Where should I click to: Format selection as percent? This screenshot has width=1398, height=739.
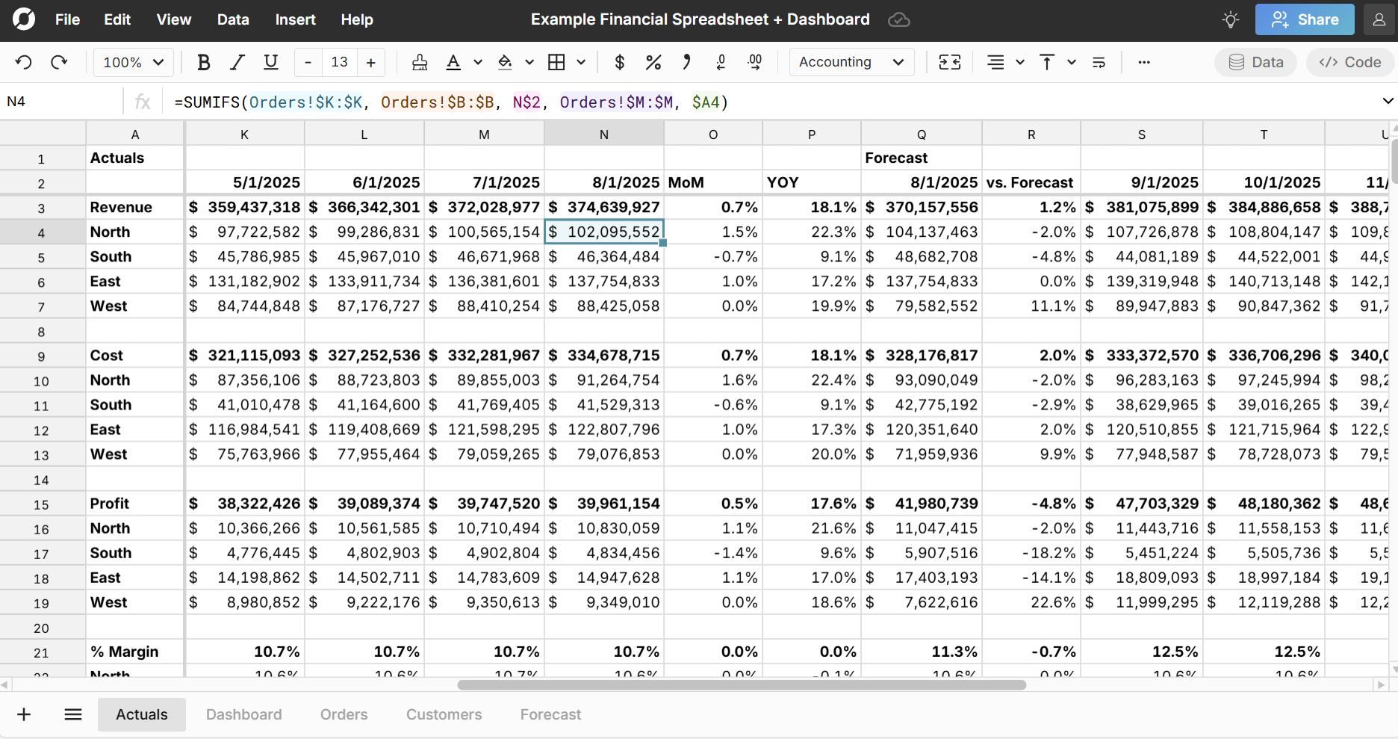[653, 62]
